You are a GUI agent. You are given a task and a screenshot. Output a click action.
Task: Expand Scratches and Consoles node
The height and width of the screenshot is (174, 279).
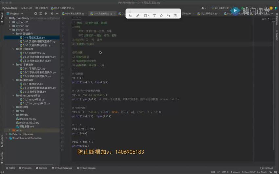(6, 138)
